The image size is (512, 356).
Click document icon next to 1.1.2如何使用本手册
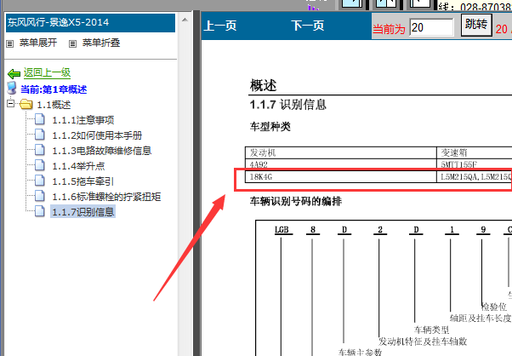pos(39,135)
